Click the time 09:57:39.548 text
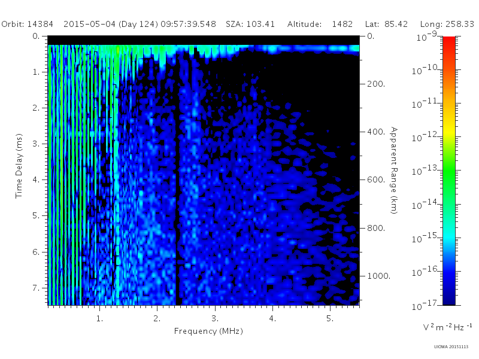479x359 pixels. coord(188,24)
